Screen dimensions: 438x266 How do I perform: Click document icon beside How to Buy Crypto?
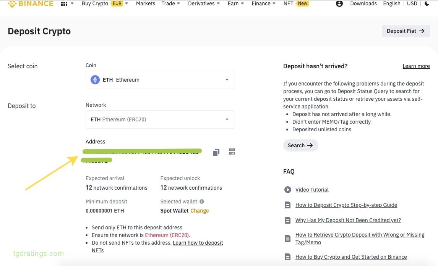click(288, 257)
